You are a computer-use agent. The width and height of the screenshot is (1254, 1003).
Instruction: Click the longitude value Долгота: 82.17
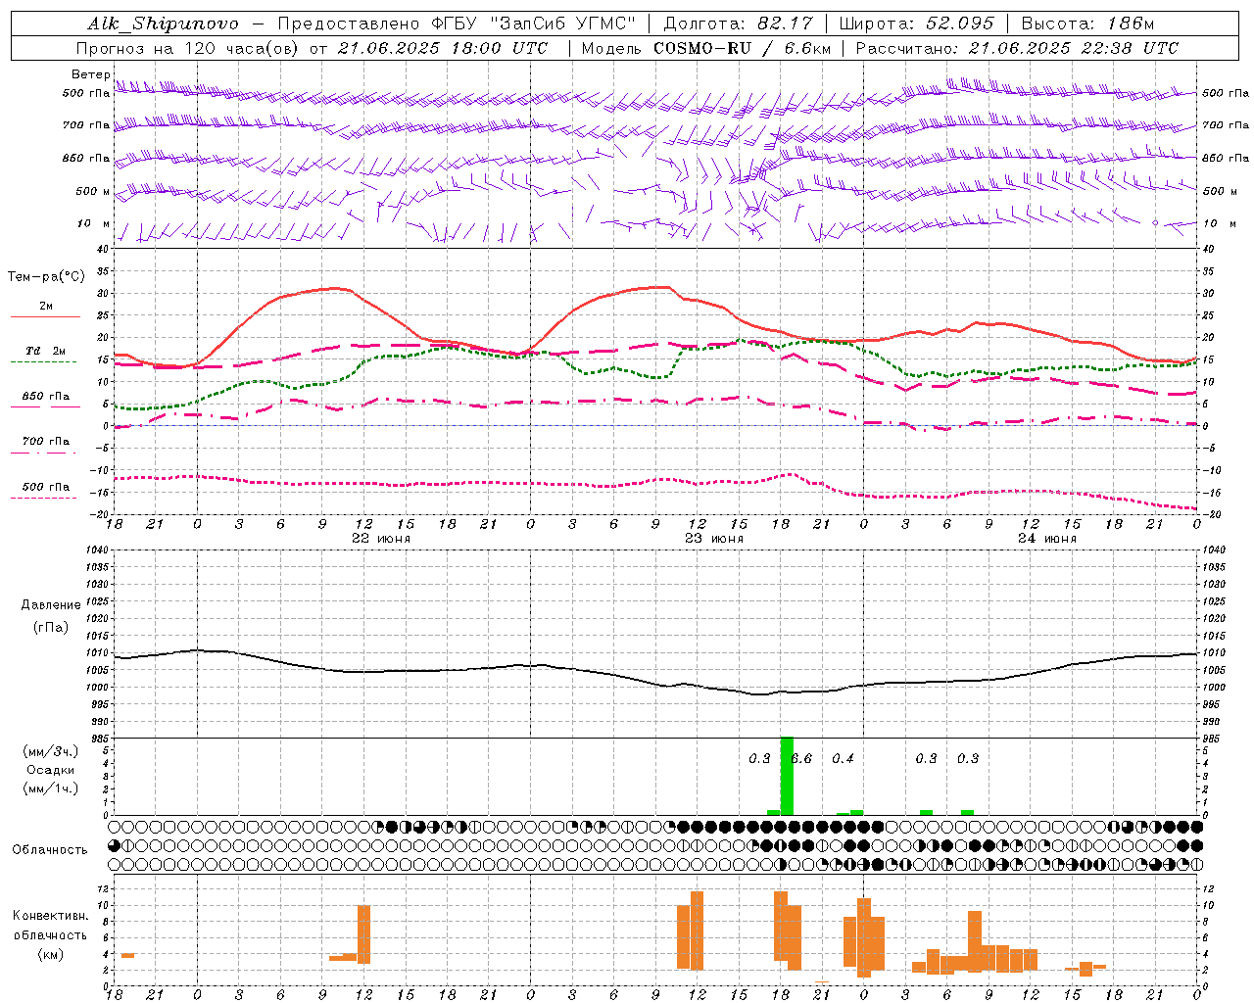click(737, 24)
